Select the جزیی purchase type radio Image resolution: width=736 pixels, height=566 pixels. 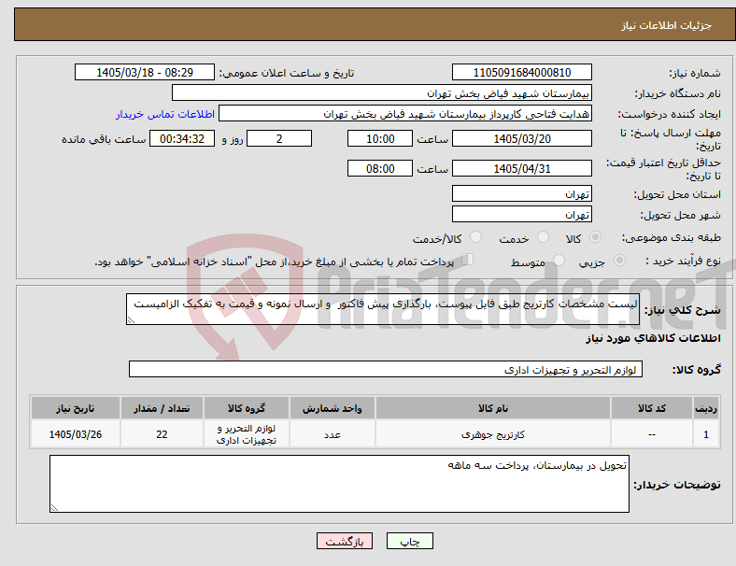(619, 261)
